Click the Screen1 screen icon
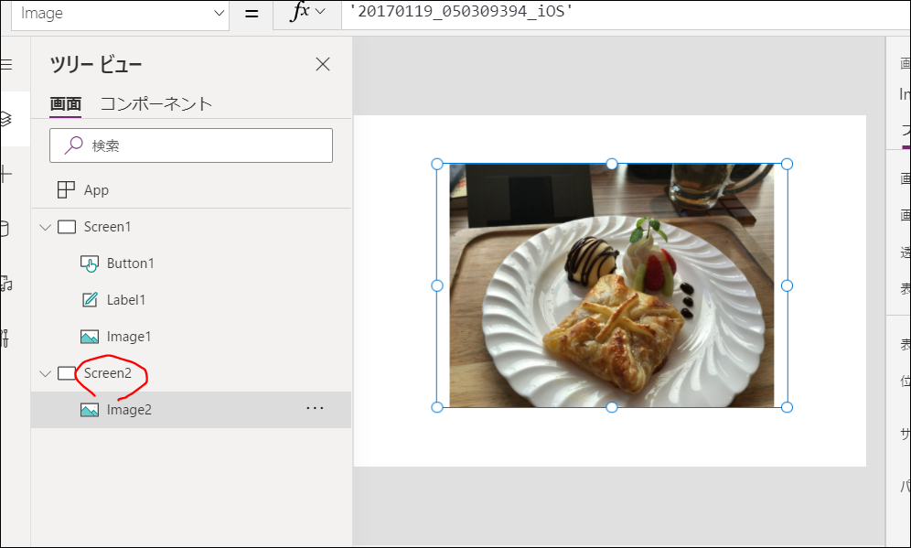Screen dimensions: 911x548 (x=67, y=227)
